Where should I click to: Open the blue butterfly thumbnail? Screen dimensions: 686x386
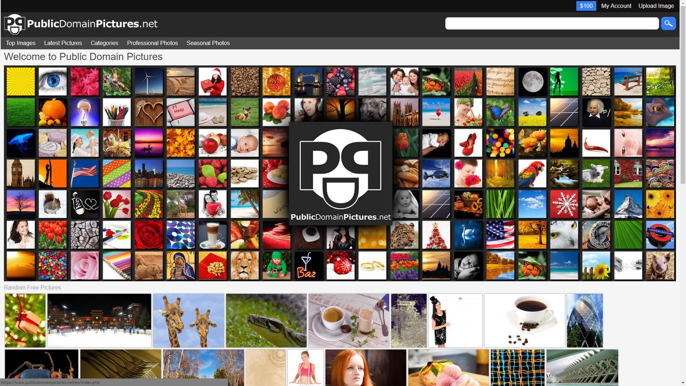pos(500,112)
